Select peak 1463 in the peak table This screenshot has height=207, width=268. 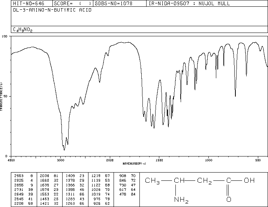[x=45, y=199]
